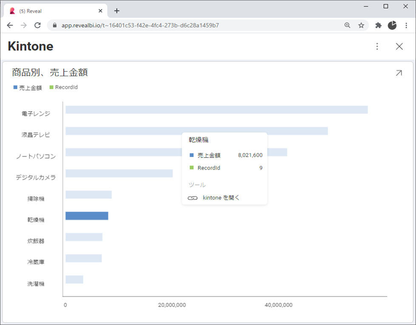
Task: Click the tooltip 売上金額 row label
Action: tap(209, 155)
